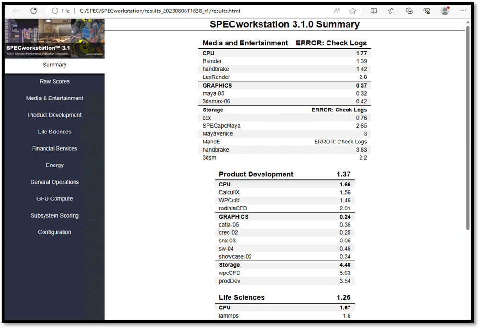This screenshot has height=329, width=480.
Task: Click the scrollbar up arrow
Action: coord(468,22)
